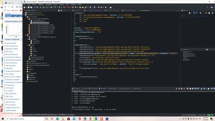The height and width of the screenshot is (121, 215).
Task: Open the Navigate menu
Action: click(x=48, y=4)
